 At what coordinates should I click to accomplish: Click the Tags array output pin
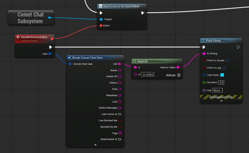click(120, 133)
